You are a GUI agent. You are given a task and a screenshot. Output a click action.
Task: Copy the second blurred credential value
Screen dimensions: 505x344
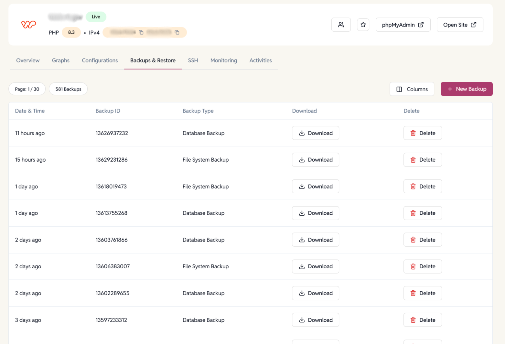coord(177,32)
